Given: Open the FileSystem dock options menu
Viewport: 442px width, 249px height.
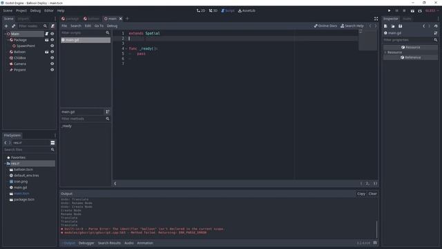Looking at the screenshot, I should 55,136.
